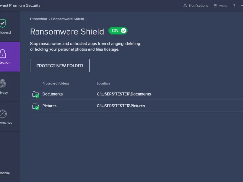Viewport: 243px width, 182px height.
Task: Open the Mobile item in sidebar
Action: pyautogui.click(x=5, y=173)
